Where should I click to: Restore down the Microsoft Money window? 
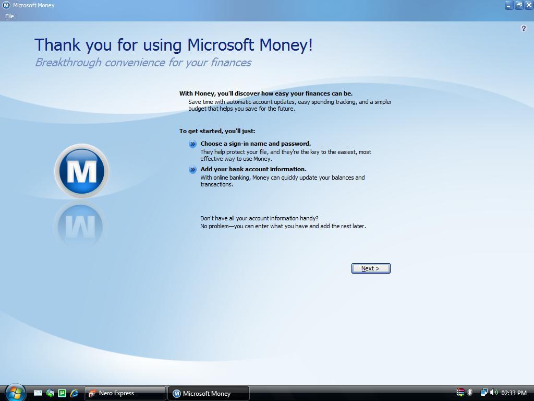point(519,5)
